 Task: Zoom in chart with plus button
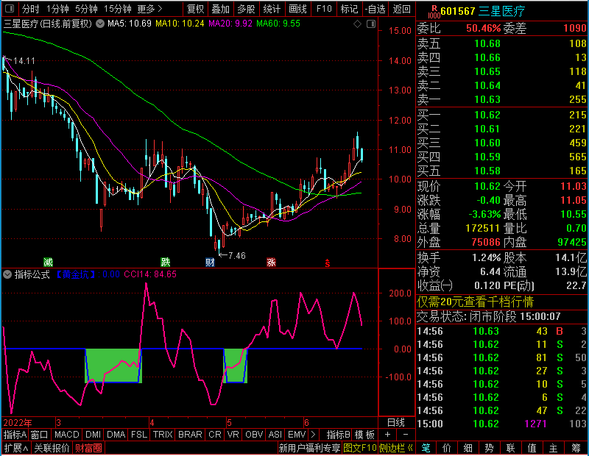[387, 435]
